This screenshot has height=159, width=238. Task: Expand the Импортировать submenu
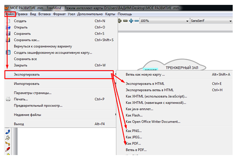(x=61, y=83)
